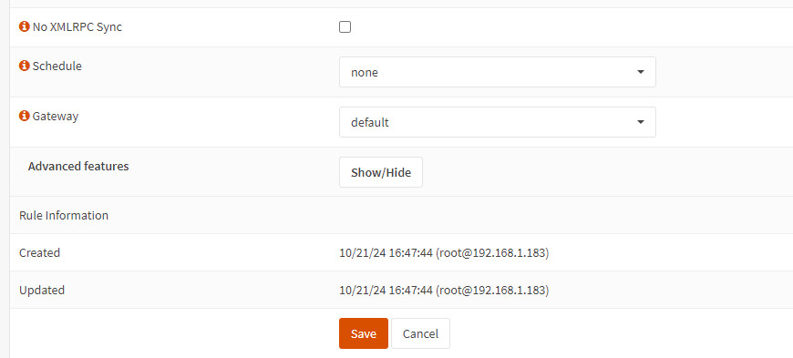
Task: Select the Rule Information section header
Action: 64,215
